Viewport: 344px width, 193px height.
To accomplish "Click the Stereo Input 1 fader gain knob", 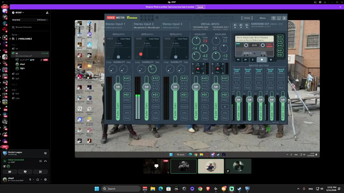I will pyautogui.click(x=118, y=87).
